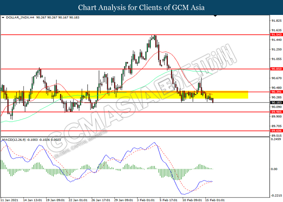This screenshot has height=202, width=283.
Task: Click the DOLLAR_INDX.H4 symbol label
Action: pos(20,17)
